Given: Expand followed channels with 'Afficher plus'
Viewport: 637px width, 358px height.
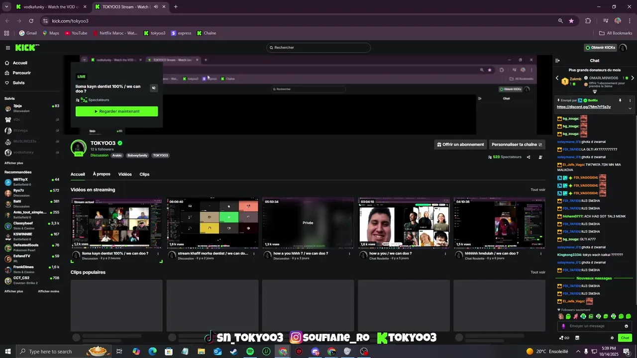Looking at the screenshot, I should click(14, 163).
